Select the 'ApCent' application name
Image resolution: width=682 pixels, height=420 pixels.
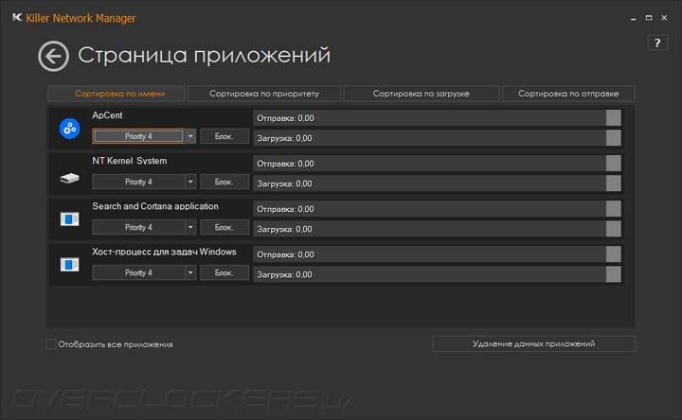click(107, 115)
